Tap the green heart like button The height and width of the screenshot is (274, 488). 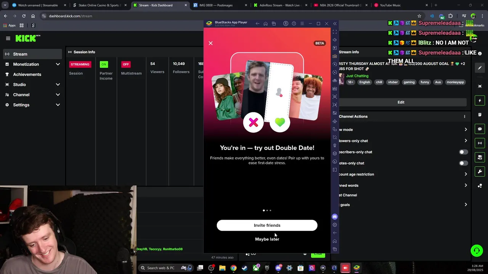(x=280, y=122)
